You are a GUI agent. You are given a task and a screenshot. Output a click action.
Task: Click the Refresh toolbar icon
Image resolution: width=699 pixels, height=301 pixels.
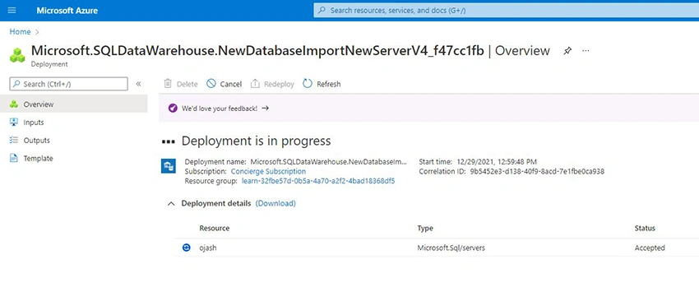[308, 83]
